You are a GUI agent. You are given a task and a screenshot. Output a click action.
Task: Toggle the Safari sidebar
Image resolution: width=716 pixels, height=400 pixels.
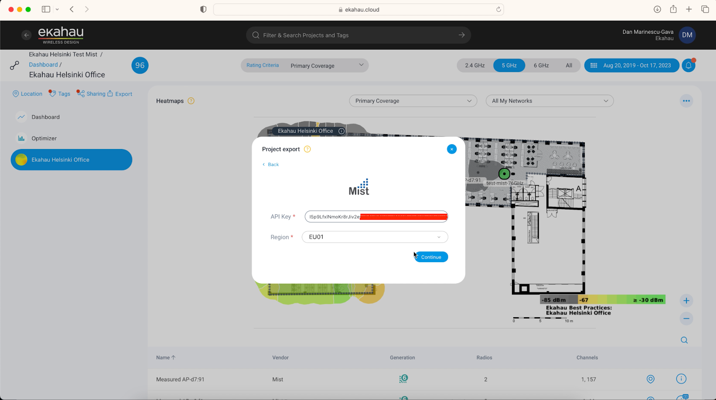[46, 9]
